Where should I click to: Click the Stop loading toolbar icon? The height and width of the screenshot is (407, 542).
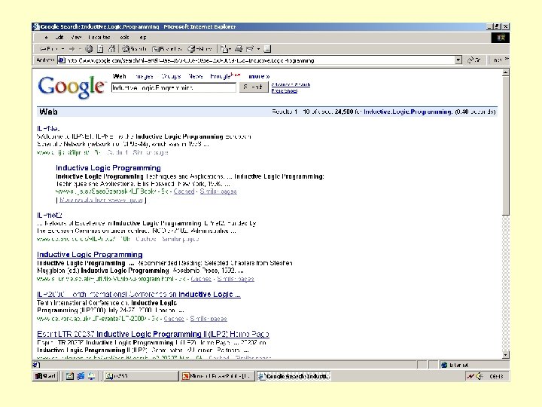coord(89,49)
